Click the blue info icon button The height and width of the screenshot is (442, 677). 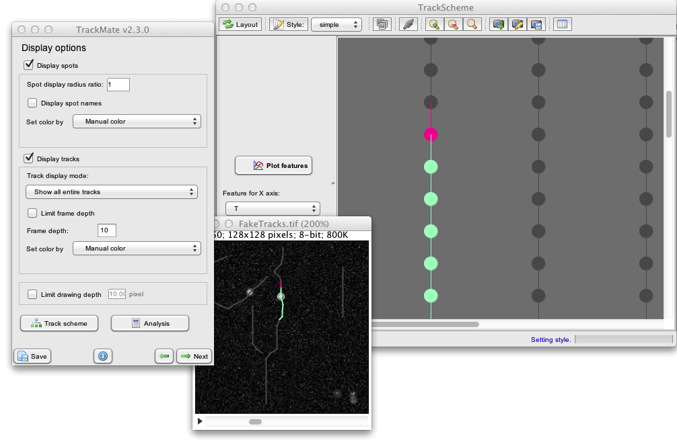point(103,356)
